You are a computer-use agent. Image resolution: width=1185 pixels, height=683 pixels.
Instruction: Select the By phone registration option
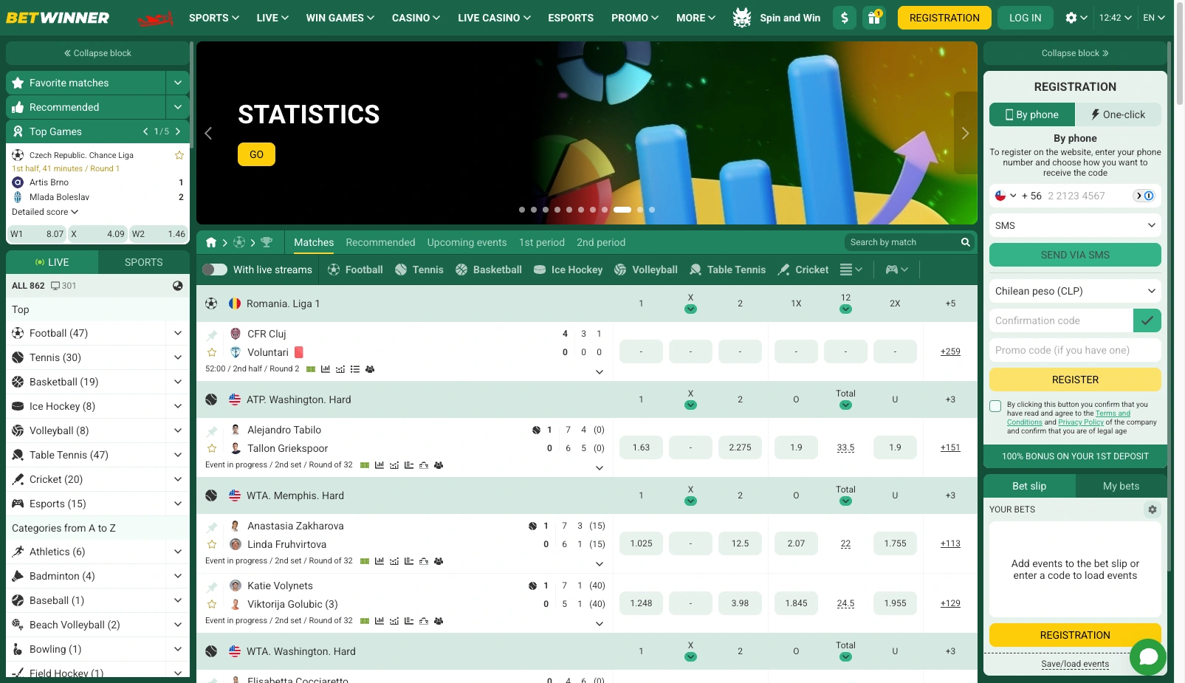[x=1032, y=114]
